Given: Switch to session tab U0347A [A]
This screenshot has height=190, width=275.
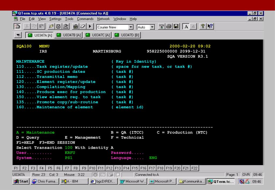Looking at the screenshot, I should (40, 35).
